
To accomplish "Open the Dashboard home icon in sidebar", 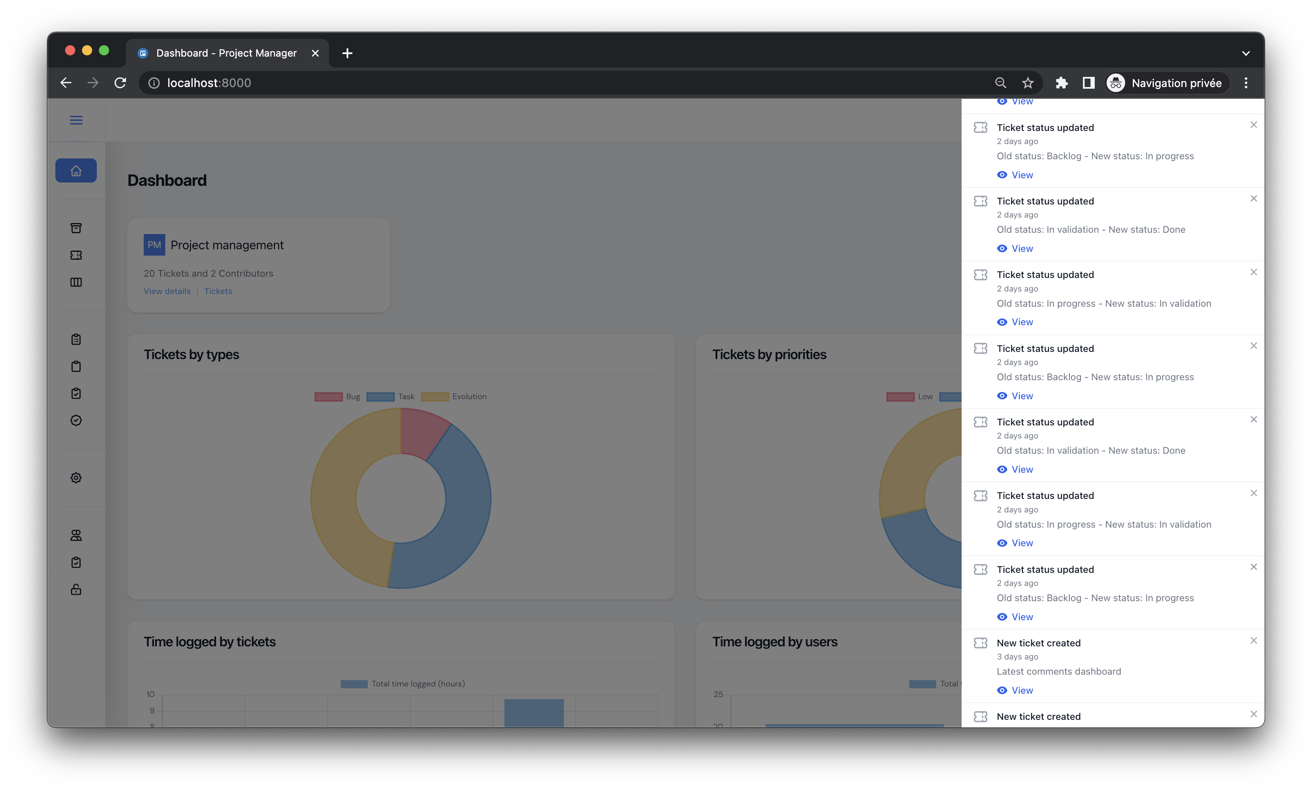I will (x=76, y=171).
